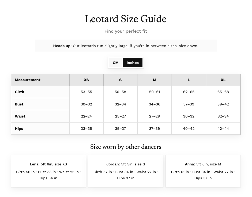Click the XS column header
Viewport: 252px width, 197px height.
point(86,80)
